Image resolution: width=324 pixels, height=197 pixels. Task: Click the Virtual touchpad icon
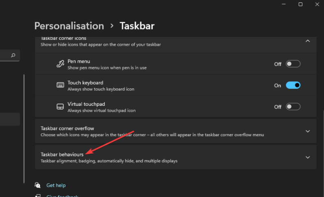tap(60, 107)
